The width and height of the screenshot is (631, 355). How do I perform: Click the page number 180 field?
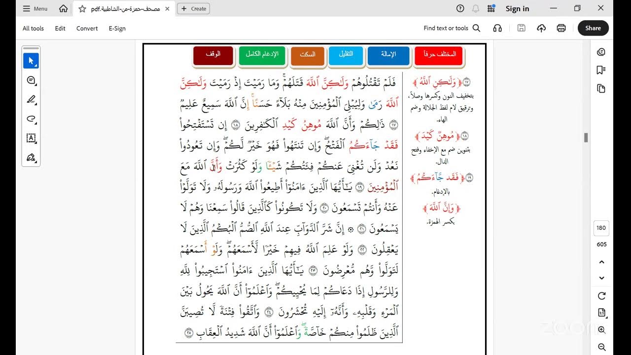click(x=601, y=228)
